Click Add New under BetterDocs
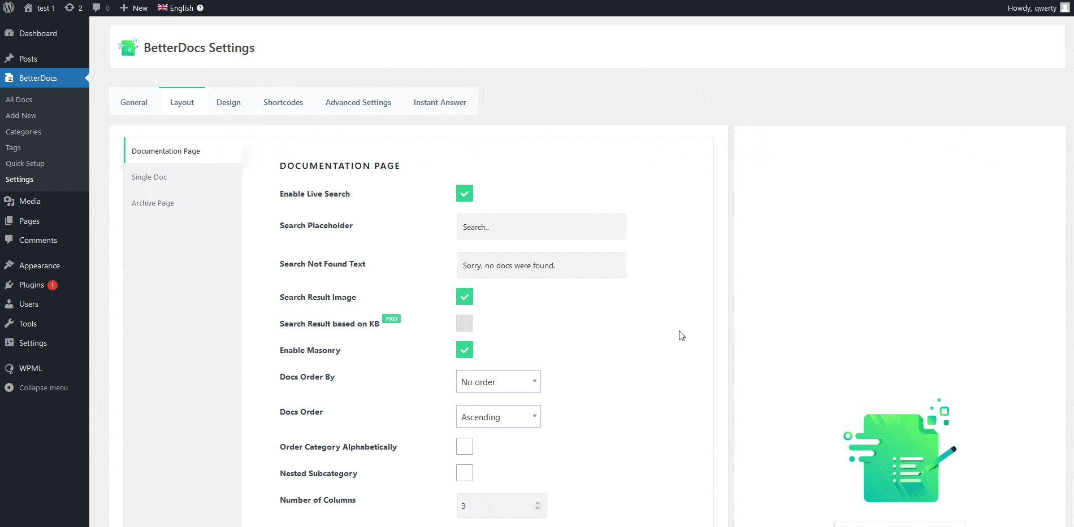Screen dimensions: 1074x527 [20, 115]
